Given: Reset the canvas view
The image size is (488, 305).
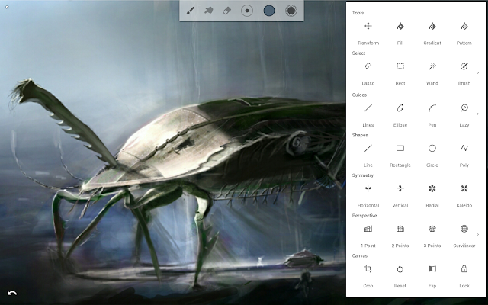Looking at the screenshot, I should (400, 269).
